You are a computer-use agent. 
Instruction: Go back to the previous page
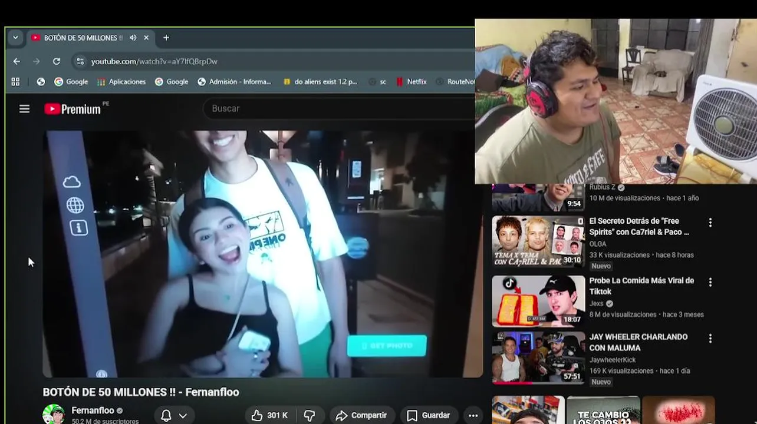coord(17,61)
